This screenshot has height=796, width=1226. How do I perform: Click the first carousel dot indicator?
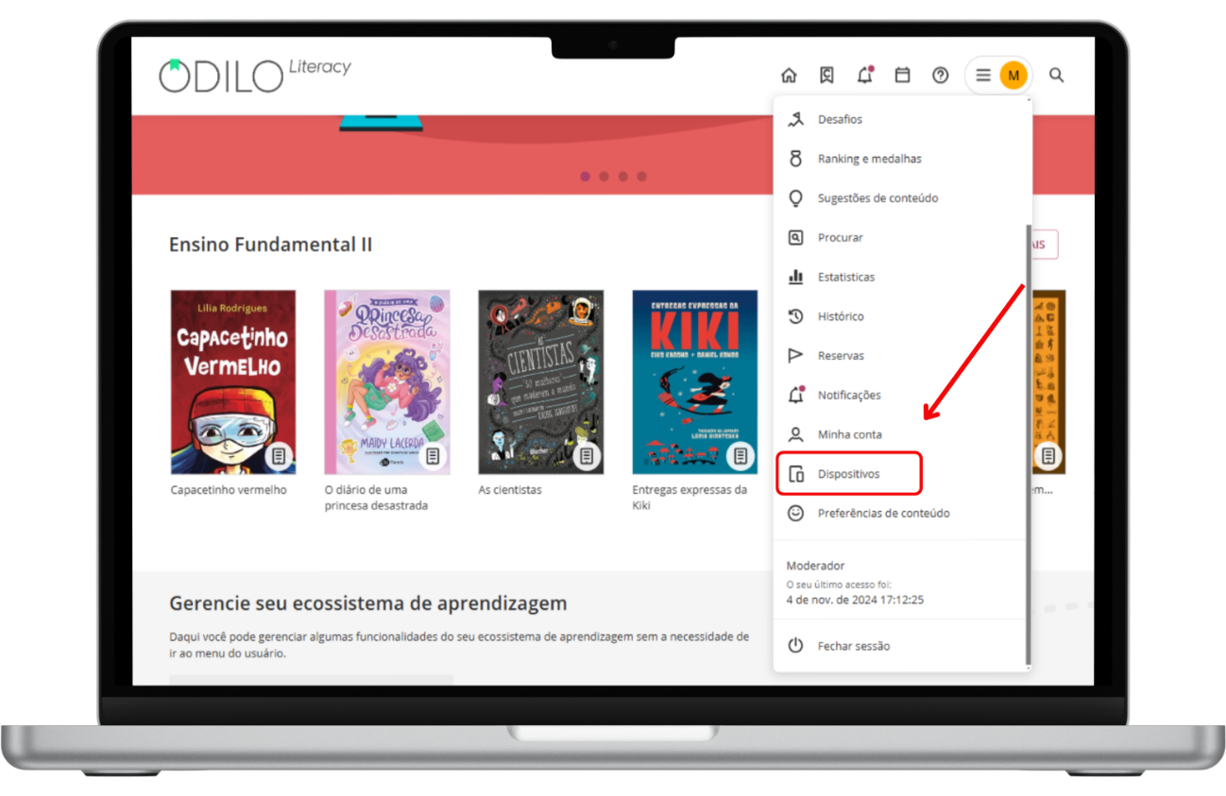(586, 177)
